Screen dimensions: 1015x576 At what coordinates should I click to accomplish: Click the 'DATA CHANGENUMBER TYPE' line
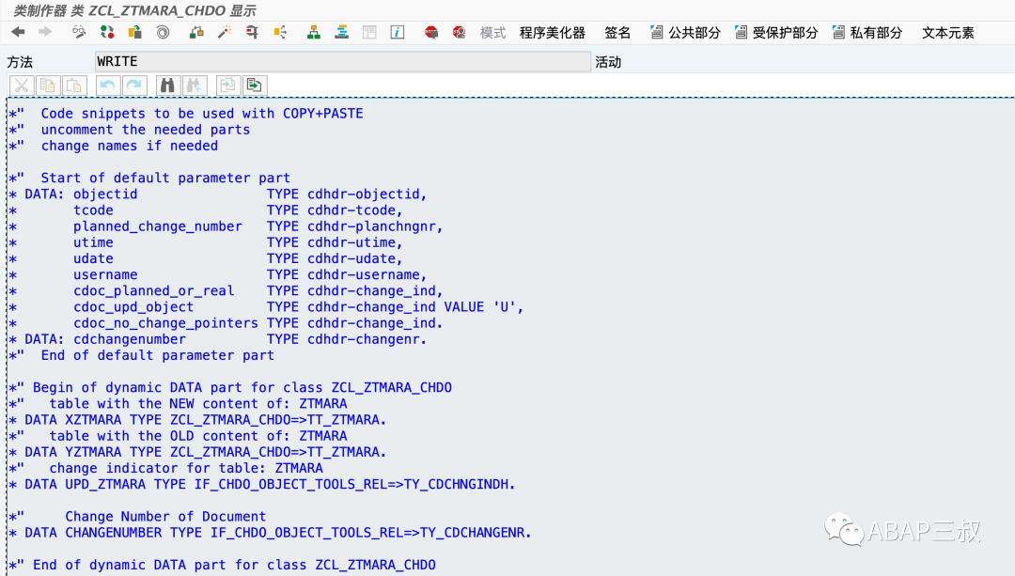[x=271, y=533]
